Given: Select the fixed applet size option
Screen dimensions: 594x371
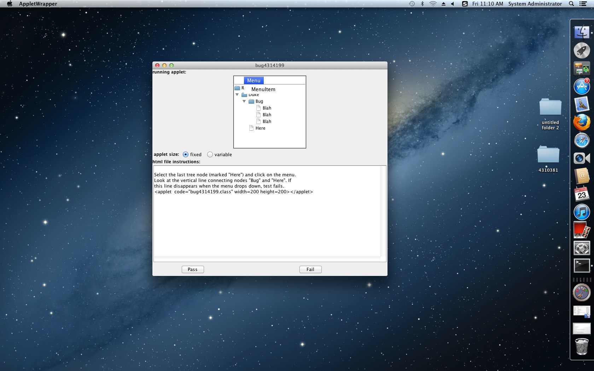Looking at the screenshot, I should [x=186, y=154].
